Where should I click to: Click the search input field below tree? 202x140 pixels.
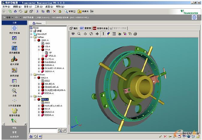tap(43, 130)
